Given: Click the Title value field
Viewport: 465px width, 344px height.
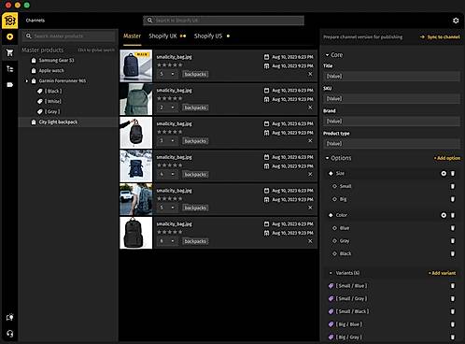Looking at the screenshot, I should click(392, 77).
